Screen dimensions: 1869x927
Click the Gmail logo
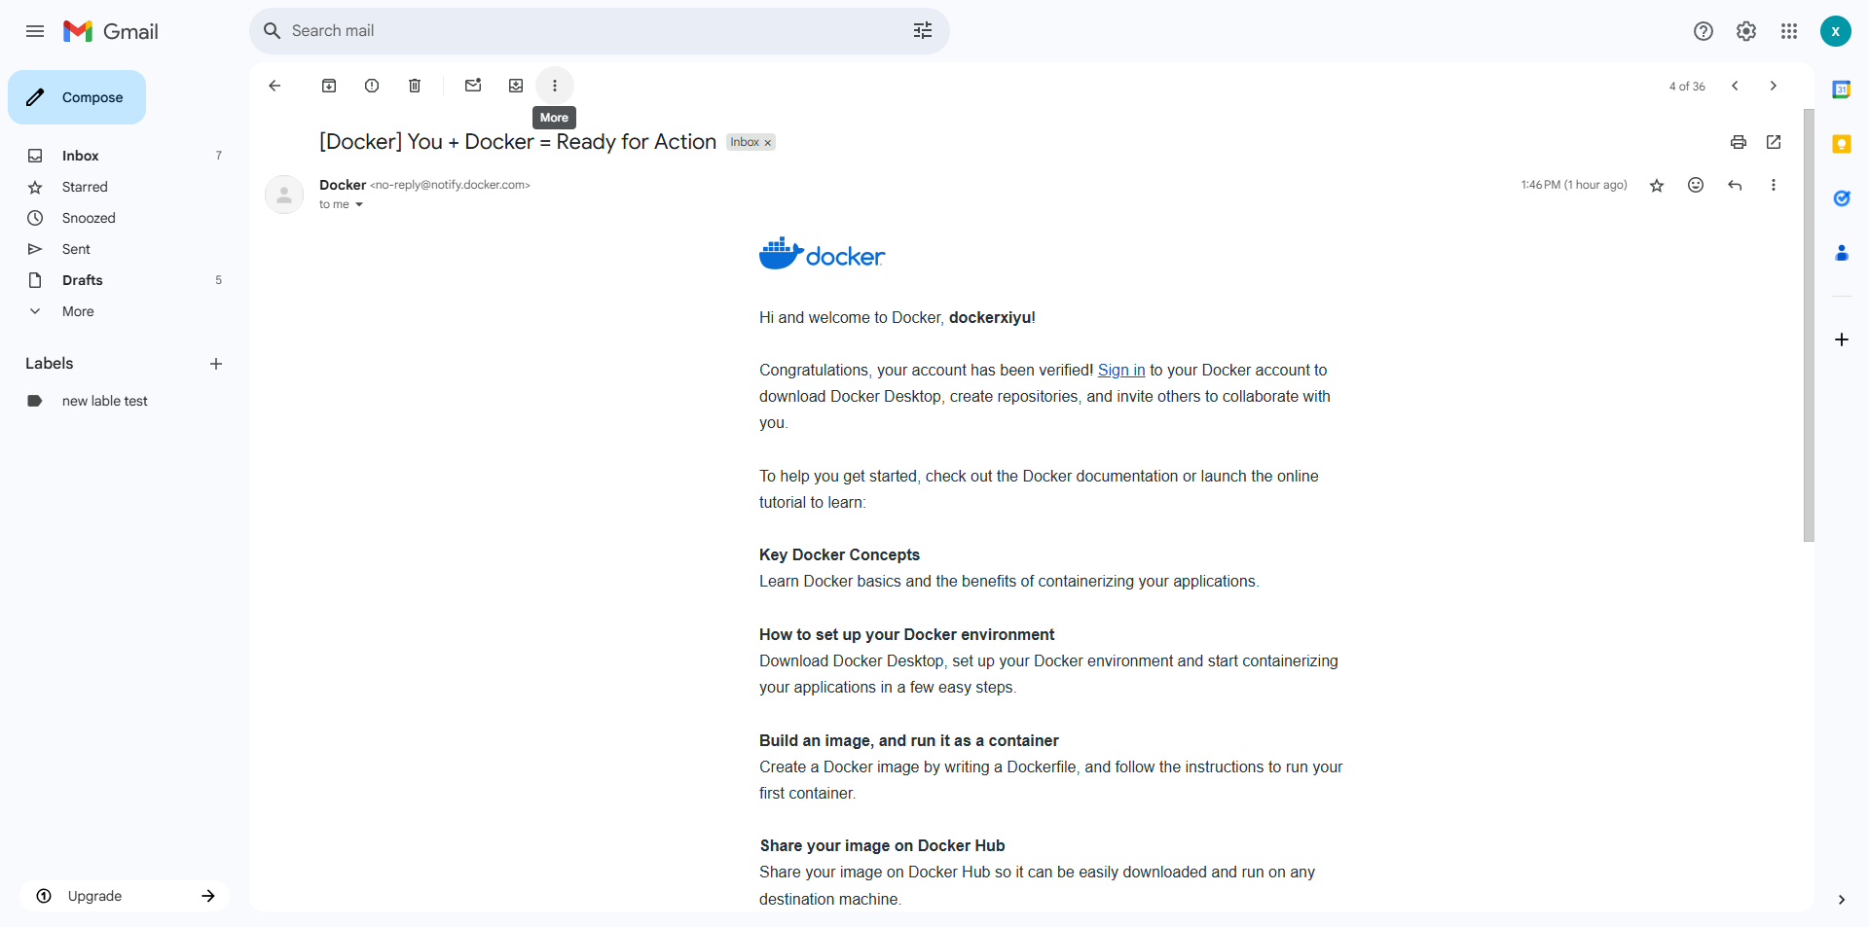click(x=111, y=31)
